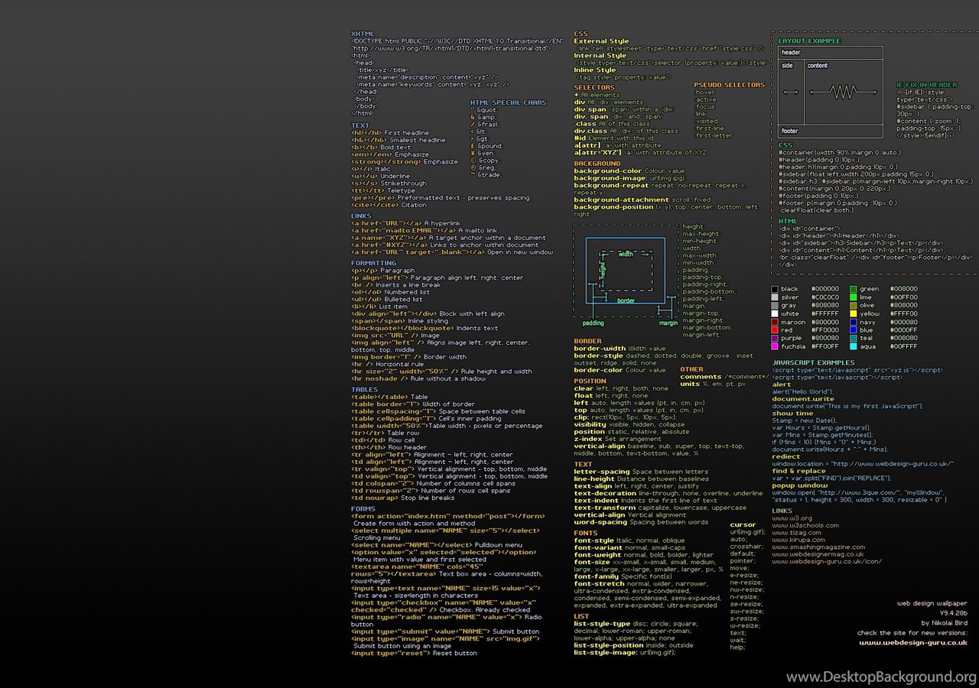Click the crosshair cursor value

coord(746,547)
